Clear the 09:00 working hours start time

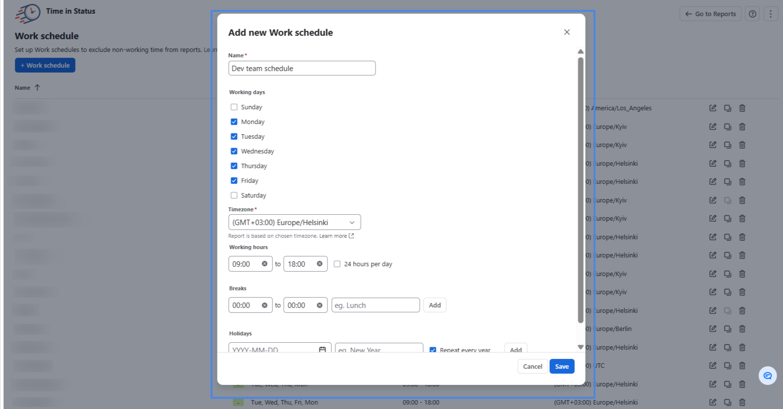point(265,264)
